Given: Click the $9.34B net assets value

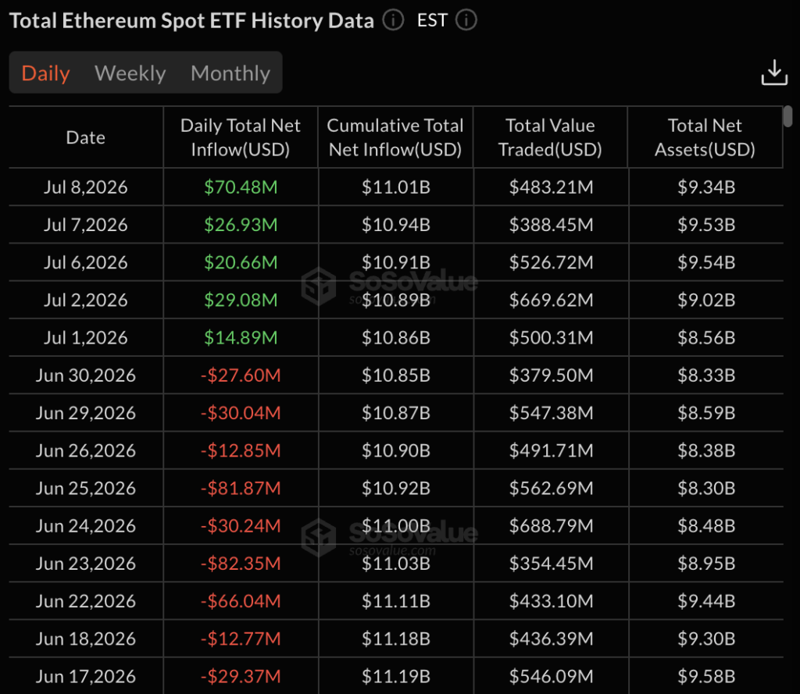Looking at the screenshot, I should (x=706, y=187).
